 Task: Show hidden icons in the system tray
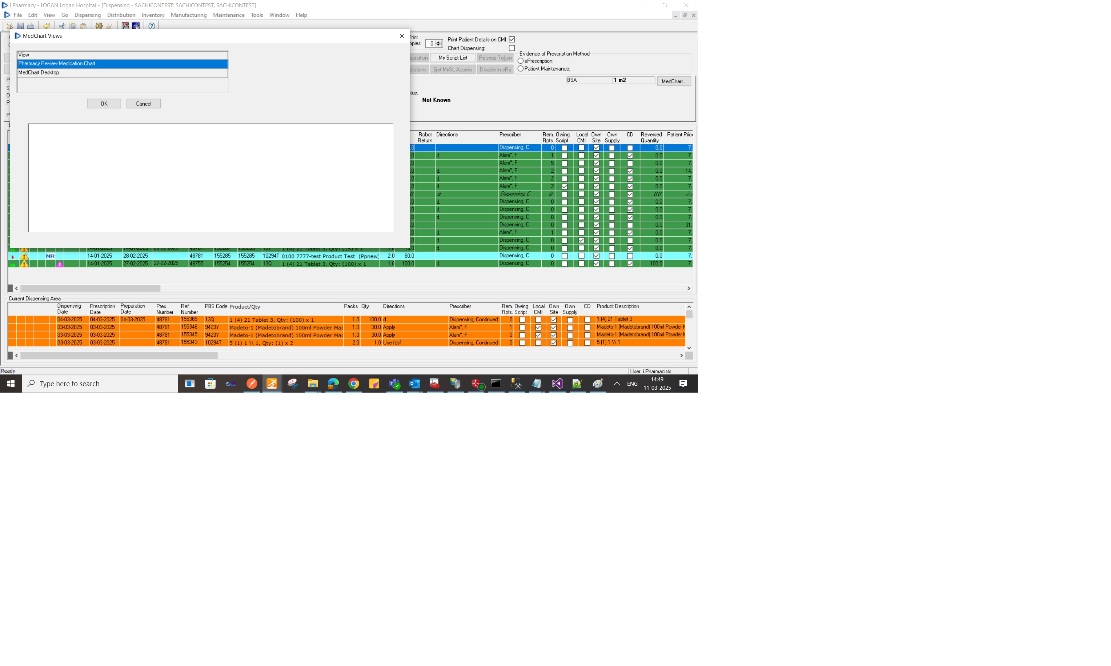pyautogui.click(x=617, y=384)
